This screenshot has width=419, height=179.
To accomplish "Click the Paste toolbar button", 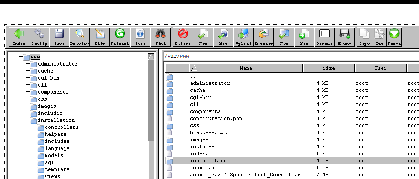I will pyautogui.click(x=394, y=37).
